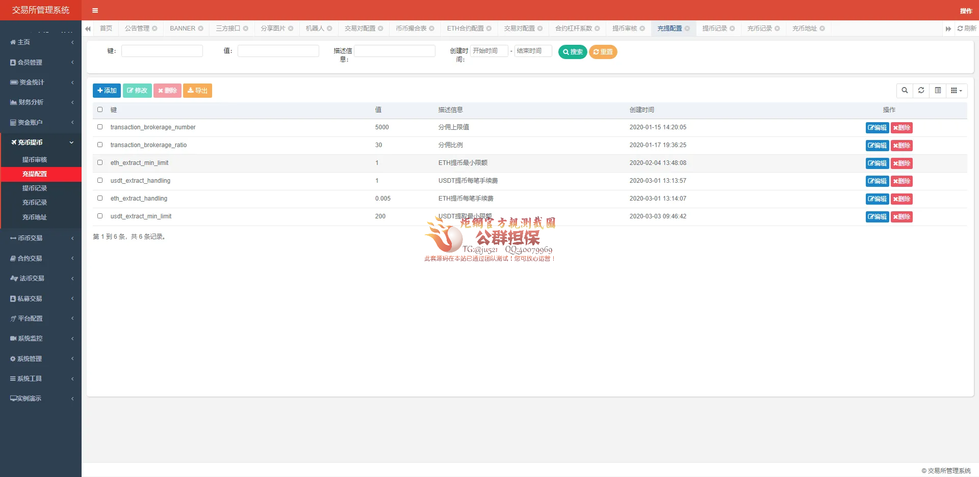The image size is (979, 477).
Task: Click the blue 添加 button
Action: pyautogui.click(x=107, y=91)
